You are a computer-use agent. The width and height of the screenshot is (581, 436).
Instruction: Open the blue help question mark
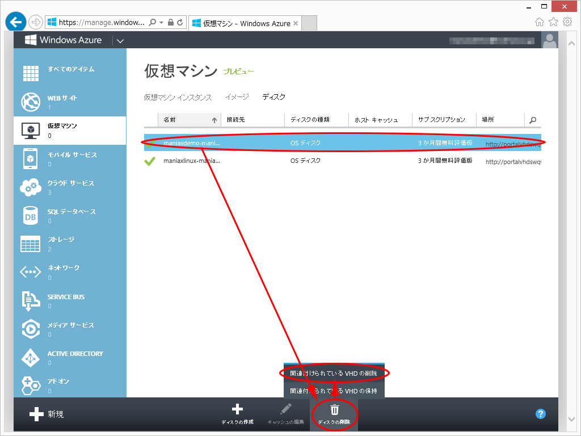tap(540, 414)
